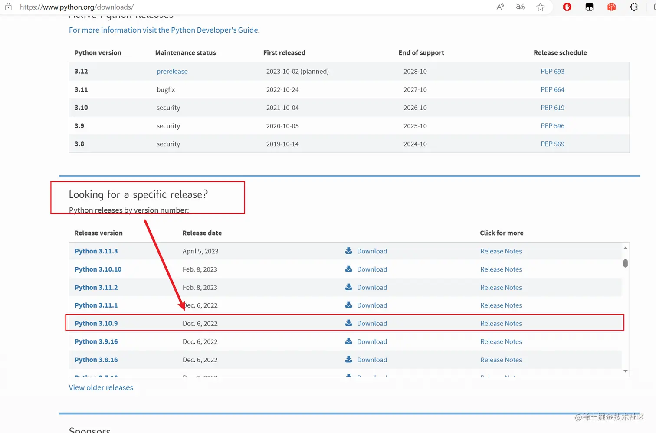Open PEP 569 release schedule
The image size is (656, 433).
[552, 144]
